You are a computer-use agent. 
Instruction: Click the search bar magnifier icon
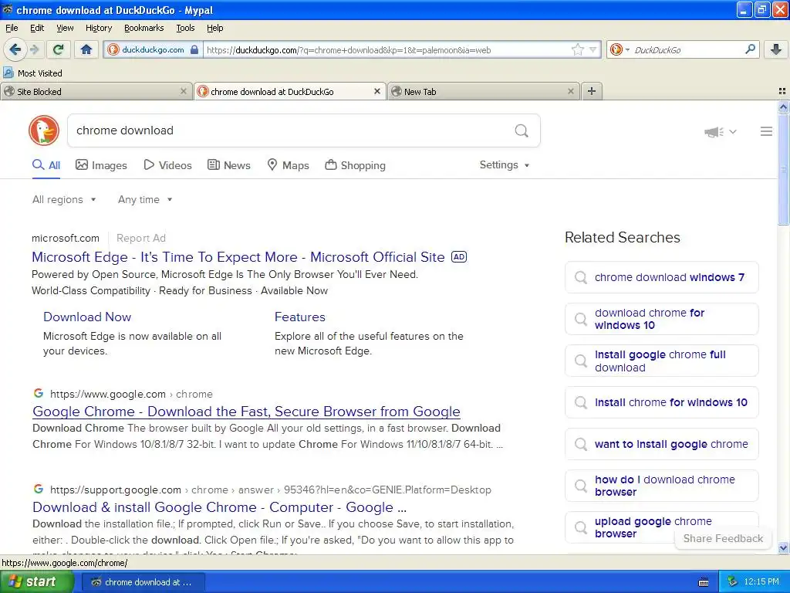coord(750,49)
